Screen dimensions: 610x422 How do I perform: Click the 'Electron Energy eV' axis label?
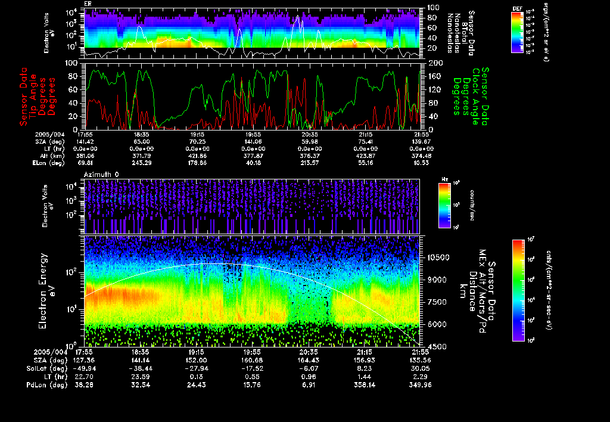46,291
